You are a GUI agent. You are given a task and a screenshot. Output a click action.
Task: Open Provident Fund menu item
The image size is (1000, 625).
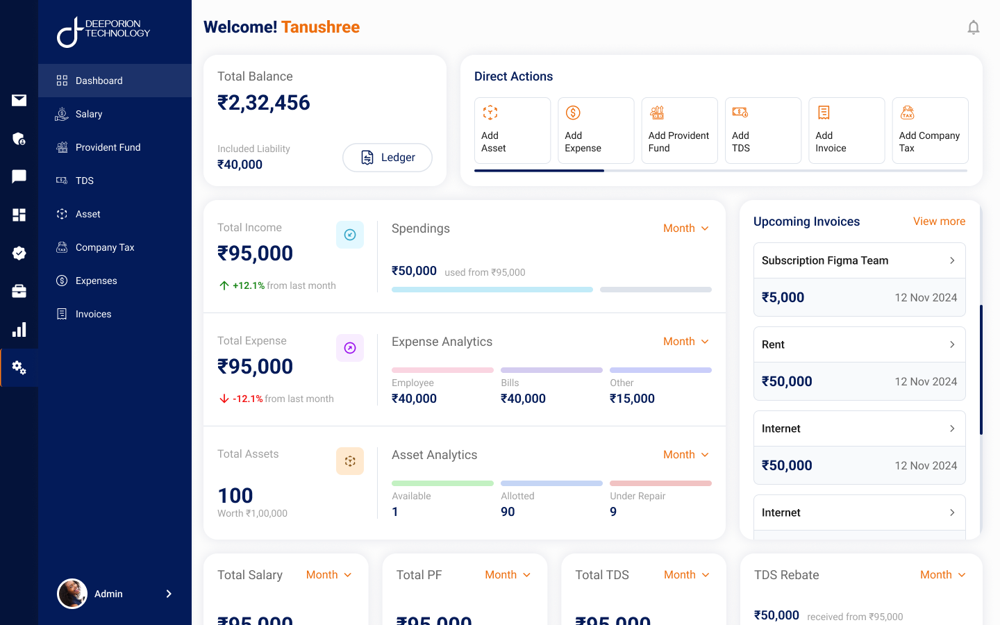click(108, 147)
